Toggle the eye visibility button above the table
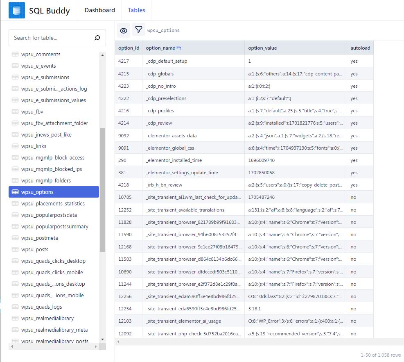 coord(124,30)
